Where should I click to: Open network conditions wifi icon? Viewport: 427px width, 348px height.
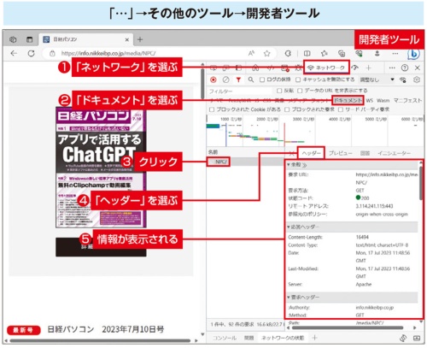pos(403,80)
